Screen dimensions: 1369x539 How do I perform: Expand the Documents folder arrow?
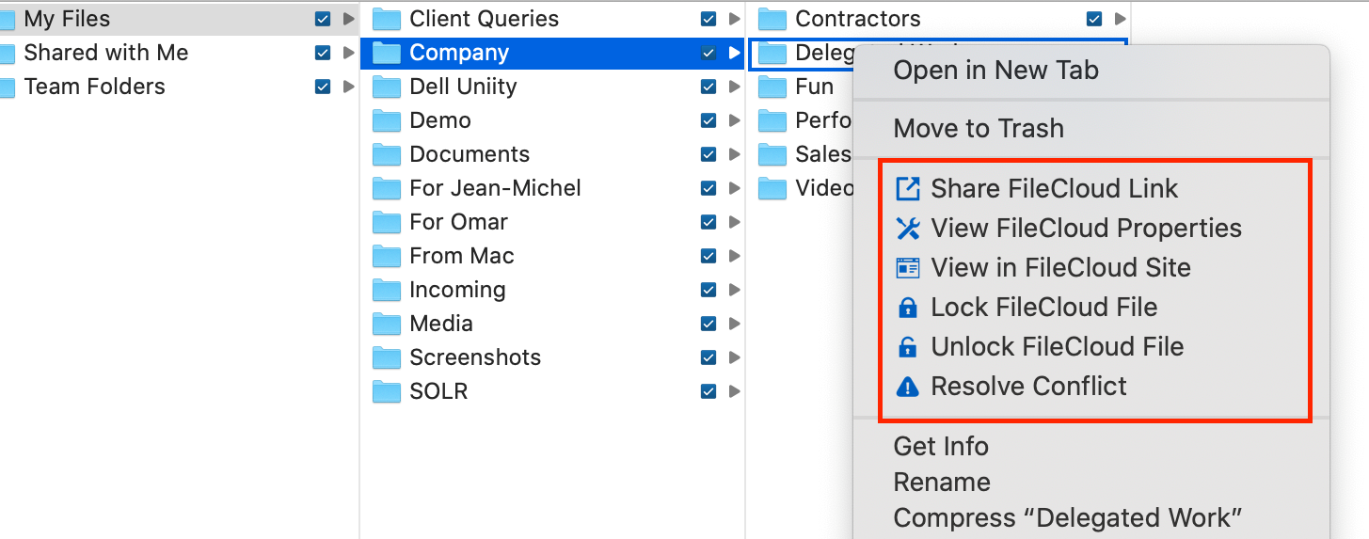734,154
